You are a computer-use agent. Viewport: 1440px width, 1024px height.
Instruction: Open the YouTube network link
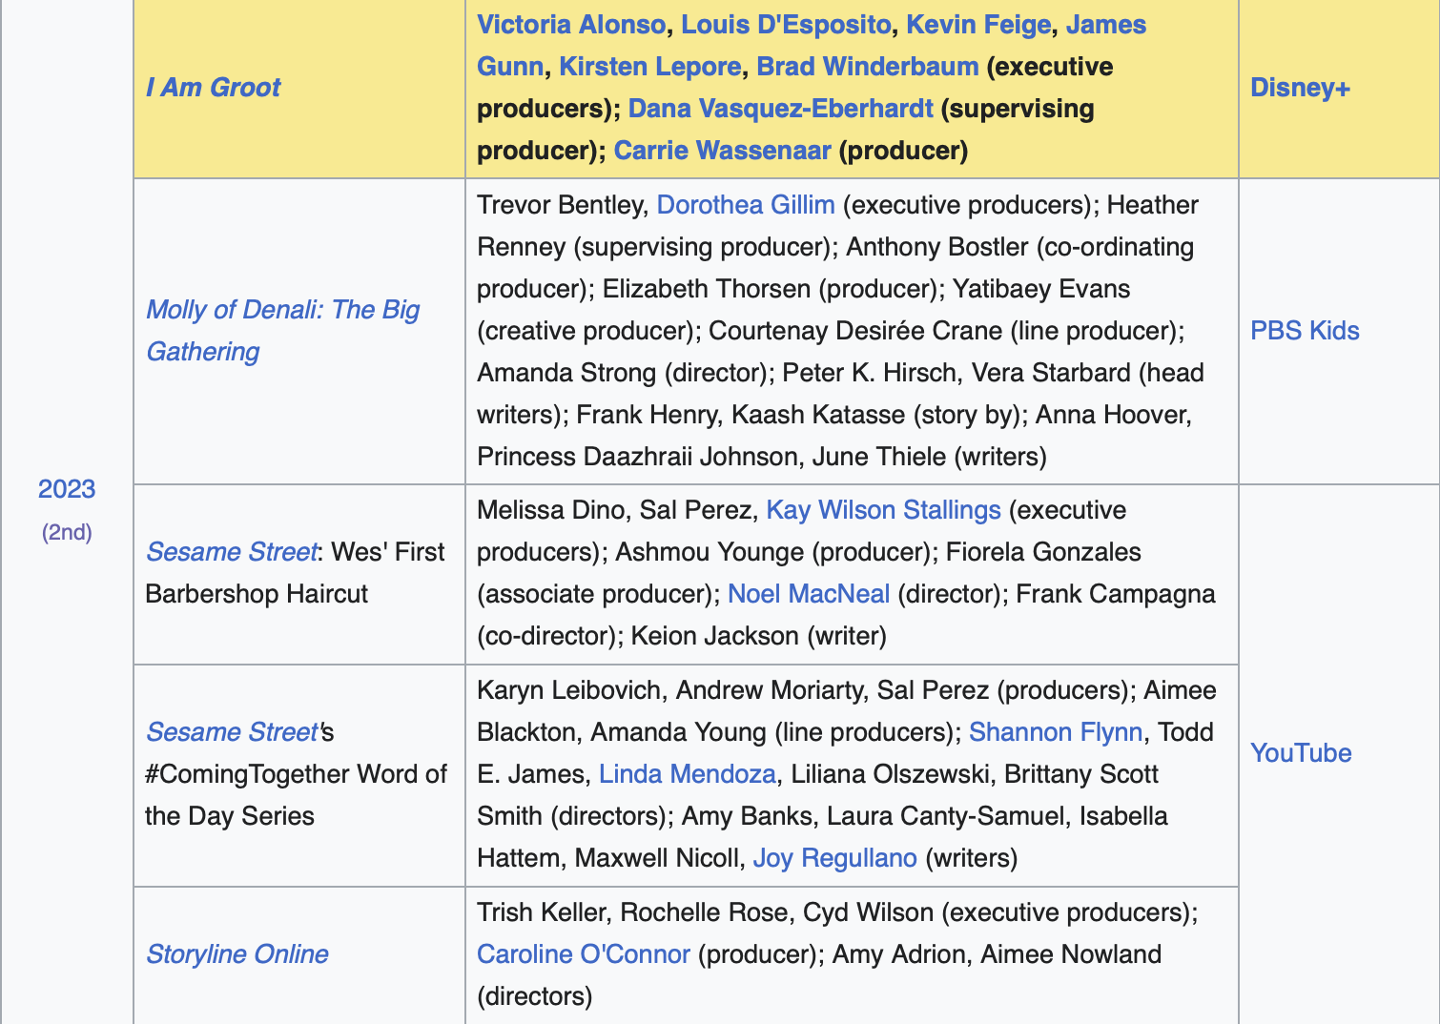(1301, 753)
